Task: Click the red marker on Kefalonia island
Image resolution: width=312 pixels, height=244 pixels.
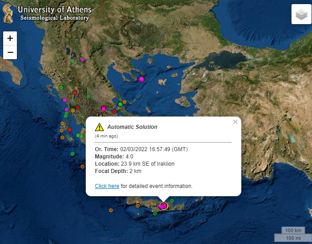Action: point(70,130)
